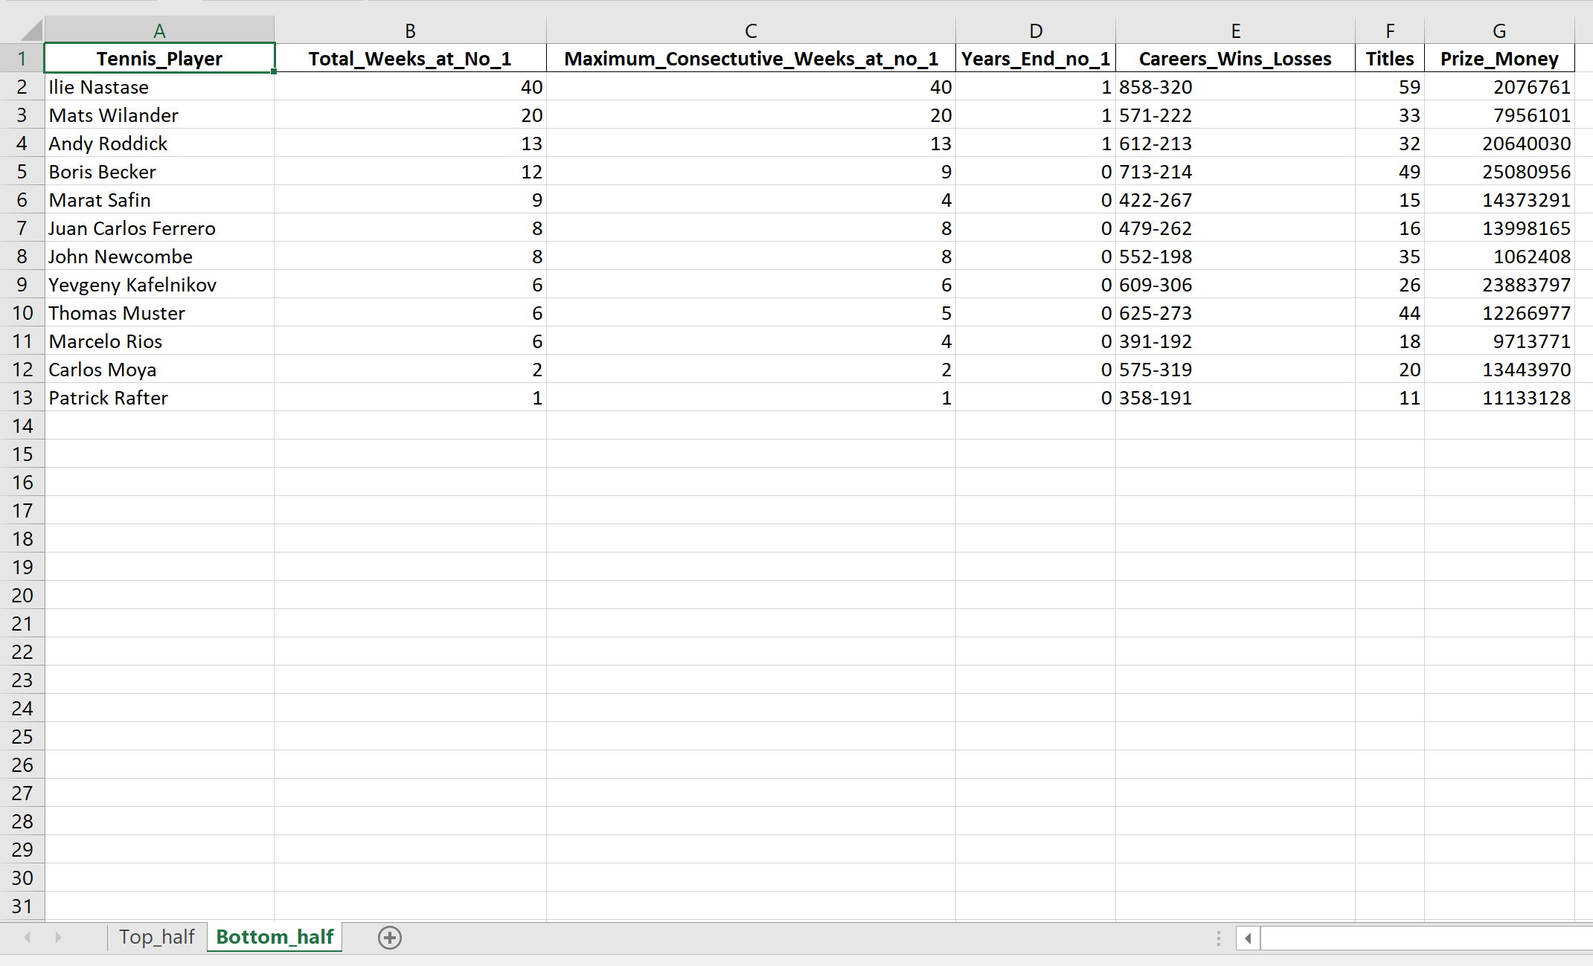Viewport: 1593px width, 966px height.
Task: Select the Carlos Moya cell
Action: [x=159, y=370]
